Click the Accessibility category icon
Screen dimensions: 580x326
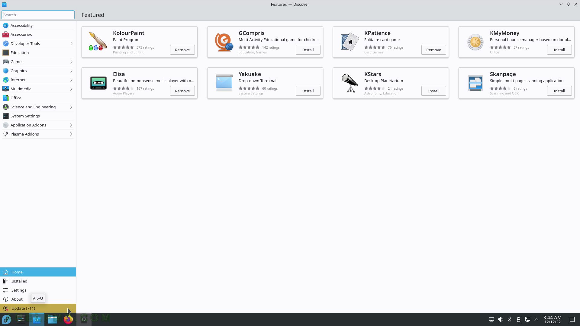(x=5, y=25)
